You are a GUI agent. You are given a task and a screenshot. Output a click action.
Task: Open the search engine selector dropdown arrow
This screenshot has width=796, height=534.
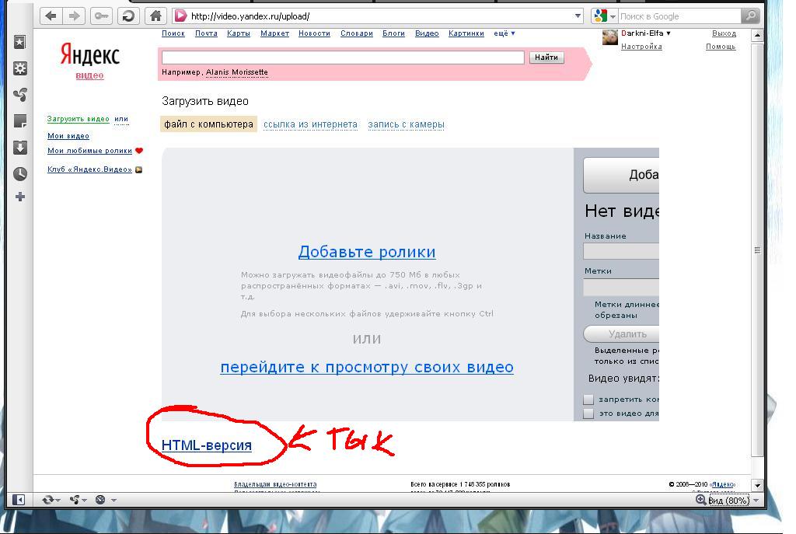tap(613, 17)
